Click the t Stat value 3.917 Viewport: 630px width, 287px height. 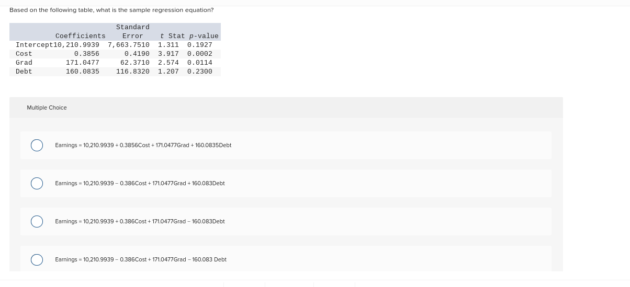pos(168,54)
